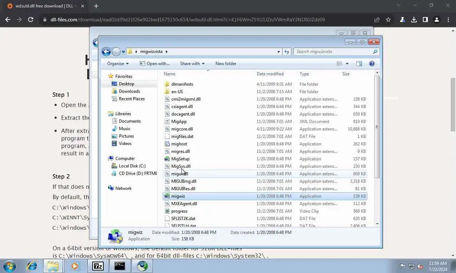The height and width of the screenshot is (273, 456).
Task: Select CD Drive (D:) in sidebar
Action: click(x=134, y=173)
